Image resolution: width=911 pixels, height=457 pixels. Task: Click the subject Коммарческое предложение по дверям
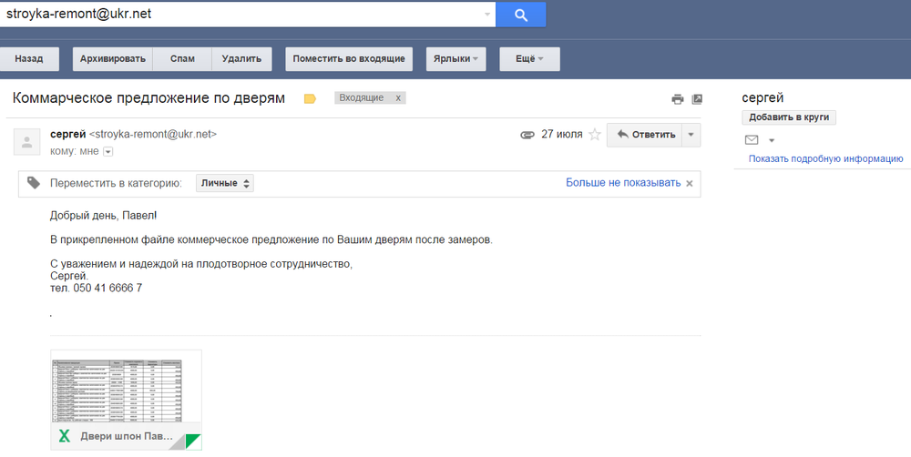(x=148, y=98)
